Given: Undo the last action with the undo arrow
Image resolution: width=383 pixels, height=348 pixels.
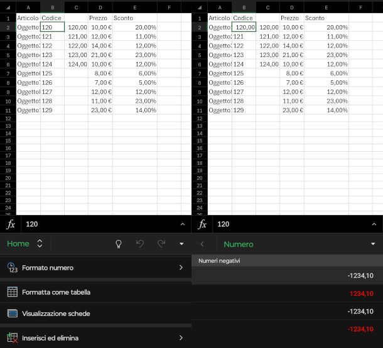Looking at the screenshot, I should click(x=140, y=243).
